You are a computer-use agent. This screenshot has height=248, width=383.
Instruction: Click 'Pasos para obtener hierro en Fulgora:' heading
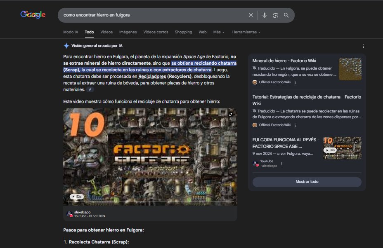[104, 230]
